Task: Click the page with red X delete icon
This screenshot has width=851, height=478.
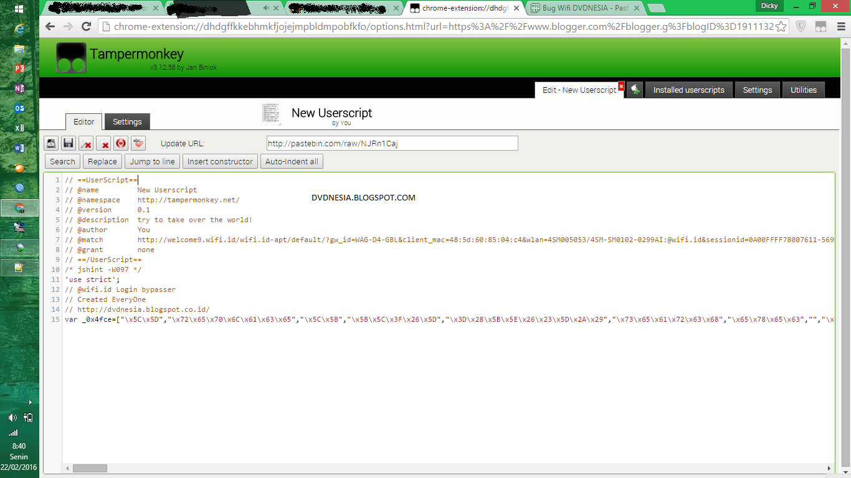Action: (103, 143)
